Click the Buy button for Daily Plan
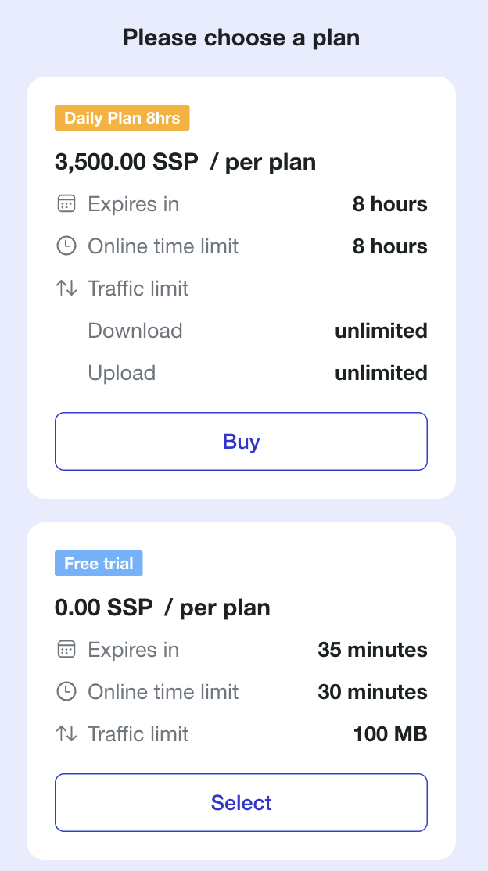Viewport: 488px width, 871px height. tap(241, 441)
